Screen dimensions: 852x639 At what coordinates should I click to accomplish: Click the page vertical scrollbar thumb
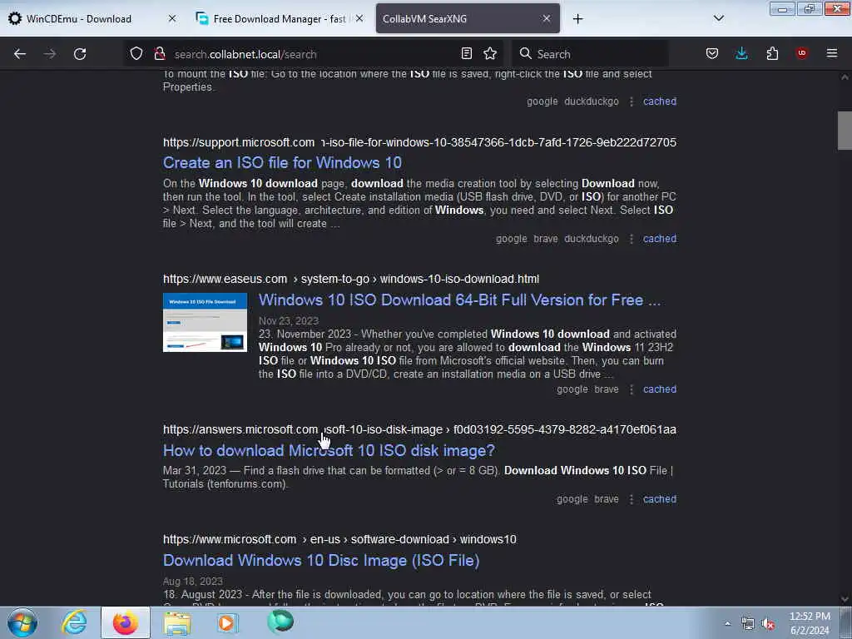click(845, 130)
